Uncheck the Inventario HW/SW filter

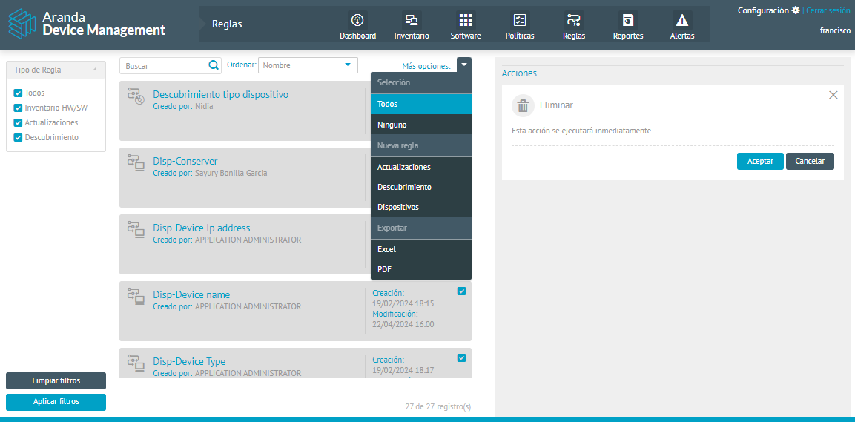[18, 108]
